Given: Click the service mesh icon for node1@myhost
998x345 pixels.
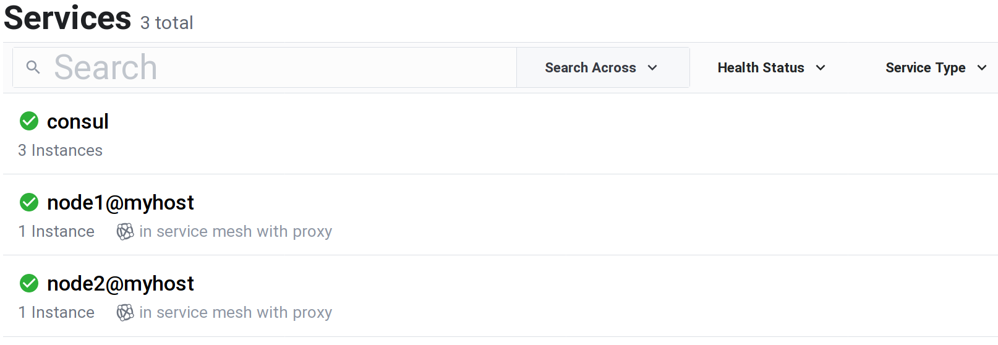Looking at the screenshot, I should tap(125, 232).
